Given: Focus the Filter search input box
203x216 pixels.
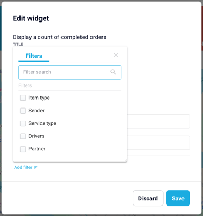Looking at the screenshot, I should click(x=70, y=72).
